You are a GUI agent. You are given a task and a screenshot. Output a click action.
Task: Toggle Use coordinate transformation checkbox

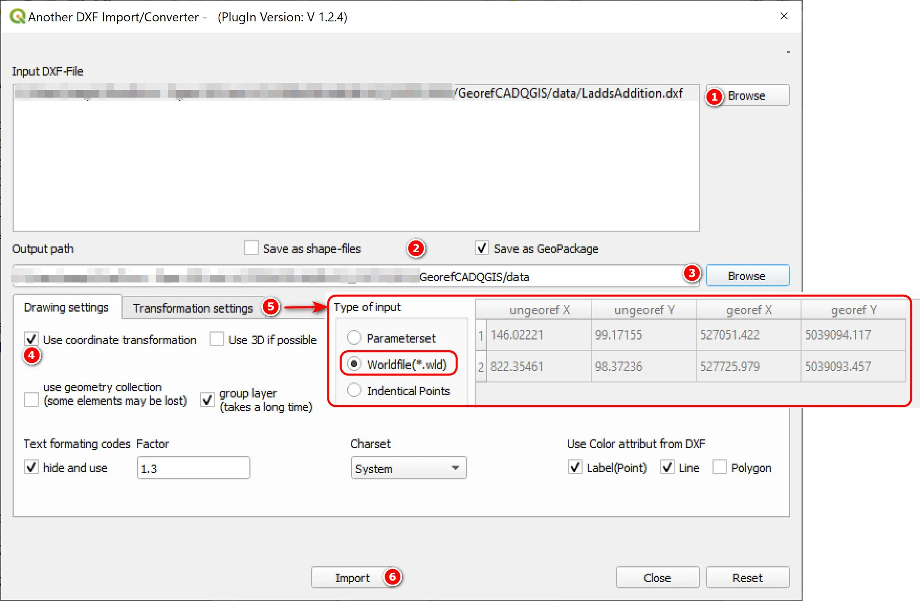(x=31, y=339)
